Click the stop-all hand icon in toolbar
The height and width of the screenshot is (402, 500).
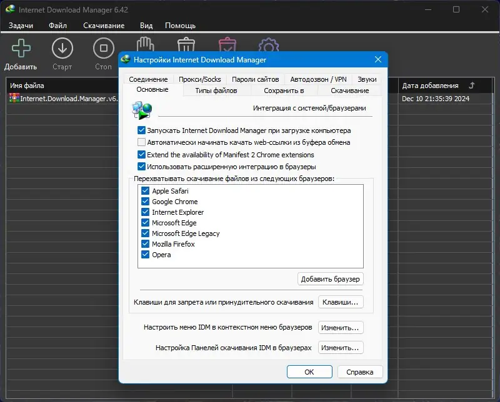coord(145,44)
